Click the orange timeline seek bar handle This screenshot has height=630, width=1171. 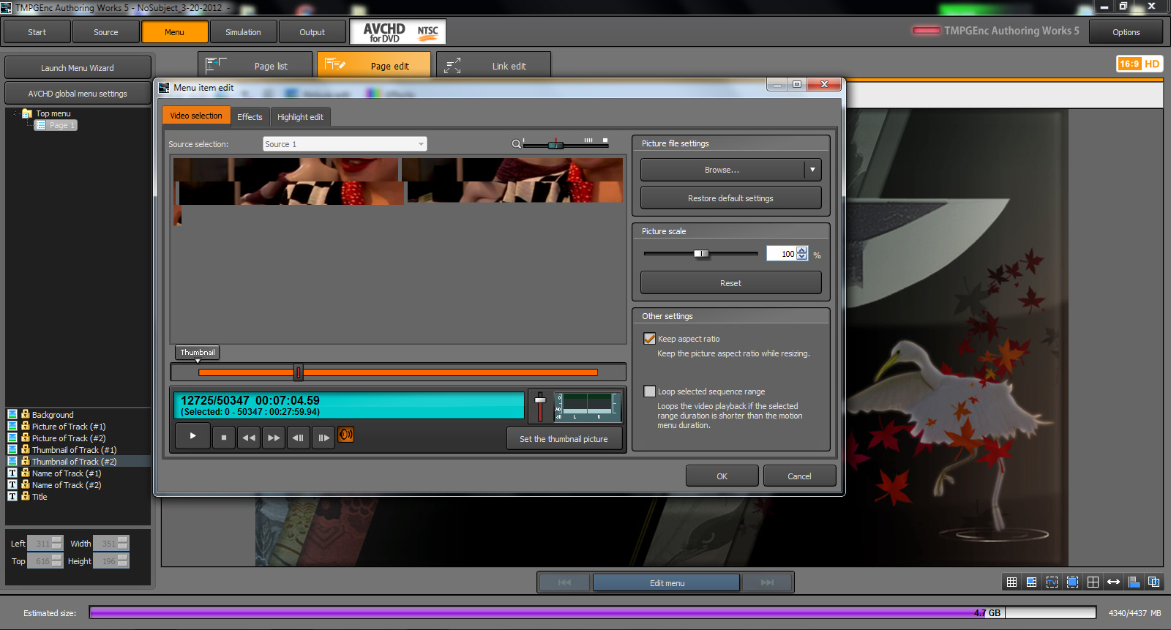click(298, 372)
